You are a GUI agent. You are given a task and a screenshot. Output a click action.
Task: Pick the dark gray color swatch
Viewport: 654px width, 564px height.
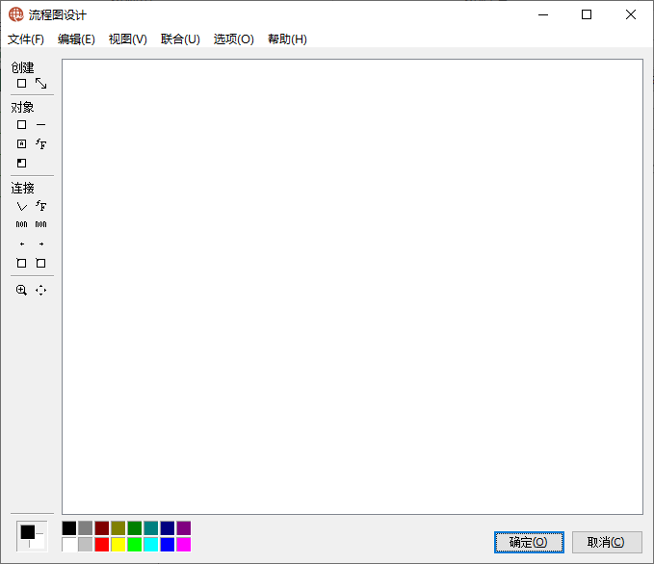[x=86, y=528]
